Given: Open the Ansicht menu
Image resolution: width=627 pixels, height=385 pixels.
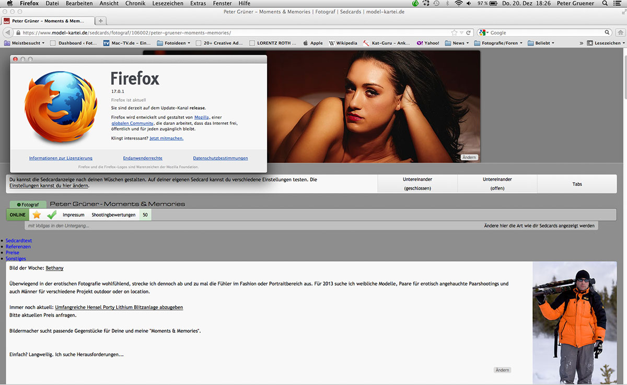Looking at the screenshot, I should pyautogui.click(x=109, y=3).
